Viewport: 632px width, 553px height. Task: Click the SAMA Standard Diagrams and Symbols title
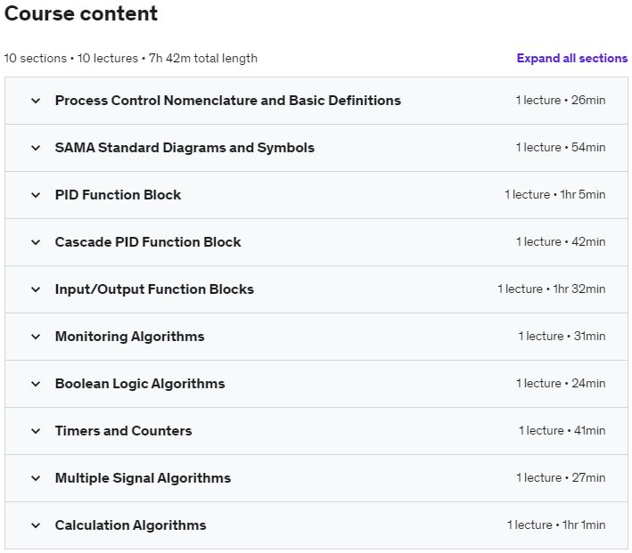[x=185, y=148]
